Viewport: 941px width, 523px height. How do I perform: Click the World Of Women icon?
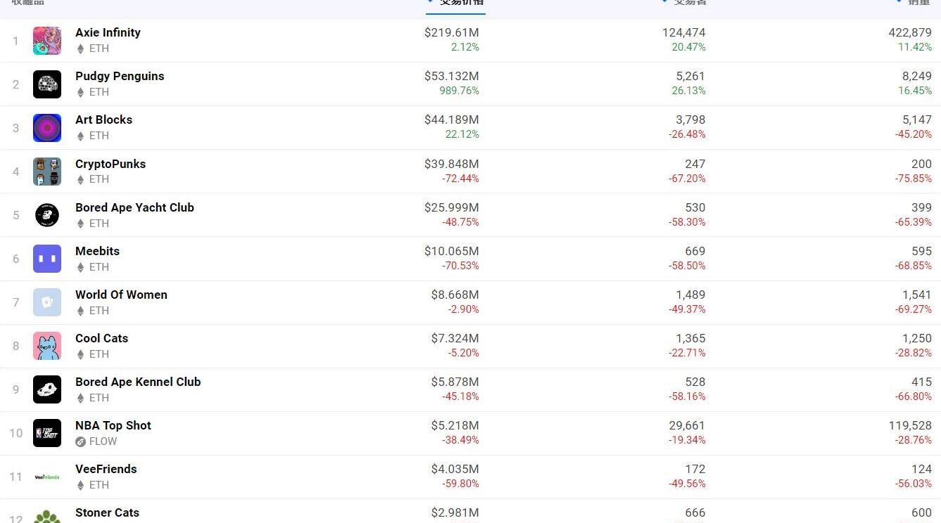47,302
